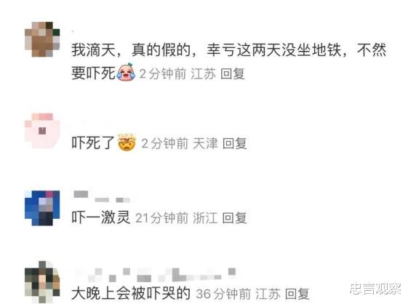Tap the exploding head emoji after '吓死了'
This screenshot has width=408, height=304.
click(127, 142)
